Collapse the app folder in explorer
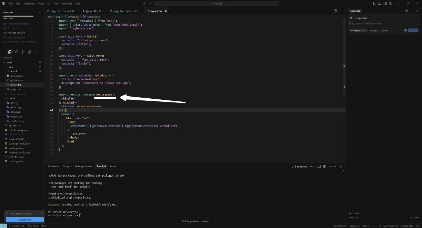The image size is (422, 228). [10, 67]
